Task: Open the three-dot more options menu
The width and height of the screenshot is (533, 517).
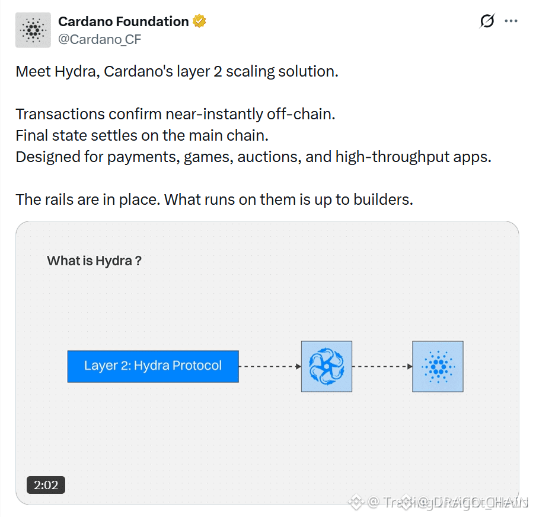Action: (x=511, y=21)
